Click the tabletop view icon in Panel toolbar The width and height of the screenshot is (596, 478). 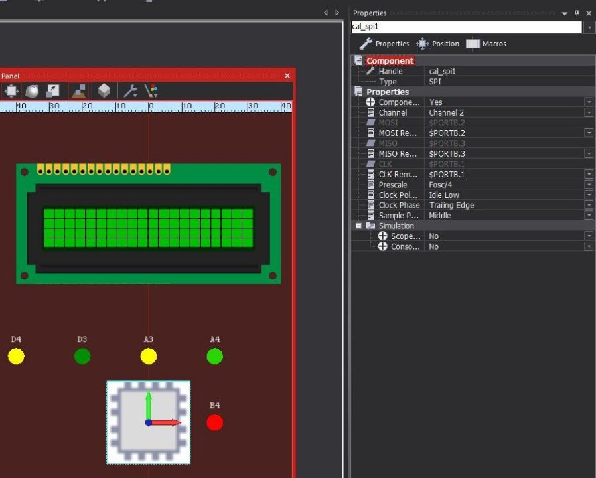[79, 91]
